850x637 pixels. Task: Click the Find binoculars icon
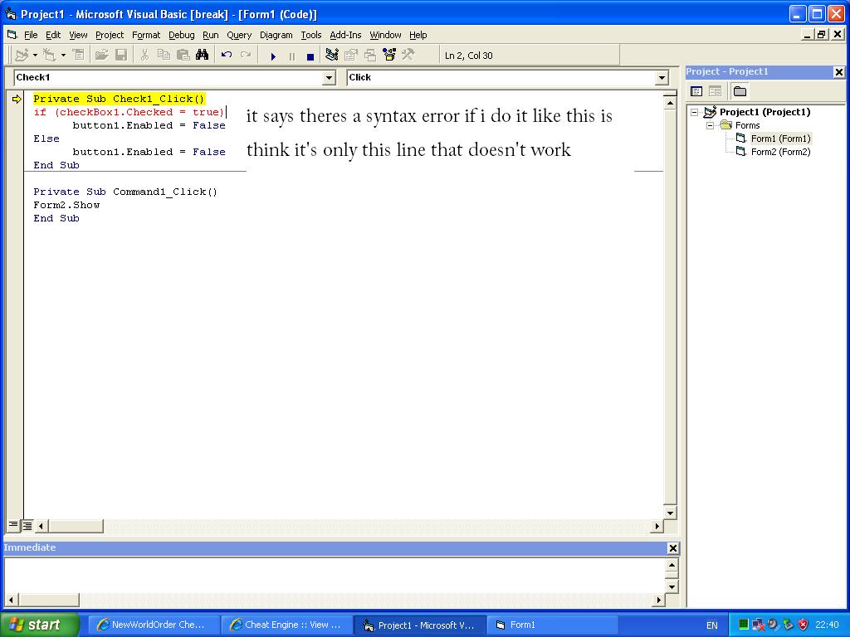tap(202, 56)
